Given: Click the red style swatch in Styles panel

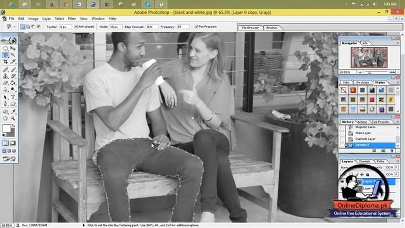Looking at the screenshot, I should (372, 99).
